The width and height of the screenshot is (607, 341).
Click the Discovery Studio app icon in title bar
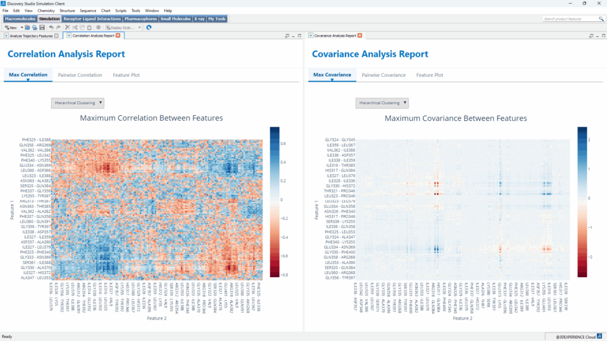pos(4,4)
